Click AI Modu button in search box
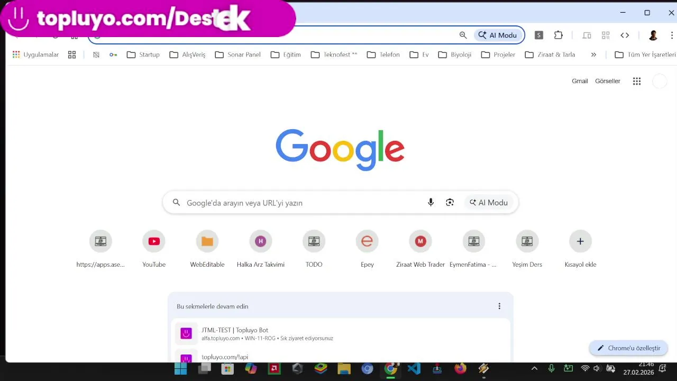This screenshot has width=677, height=381. (x=489, y=202)
